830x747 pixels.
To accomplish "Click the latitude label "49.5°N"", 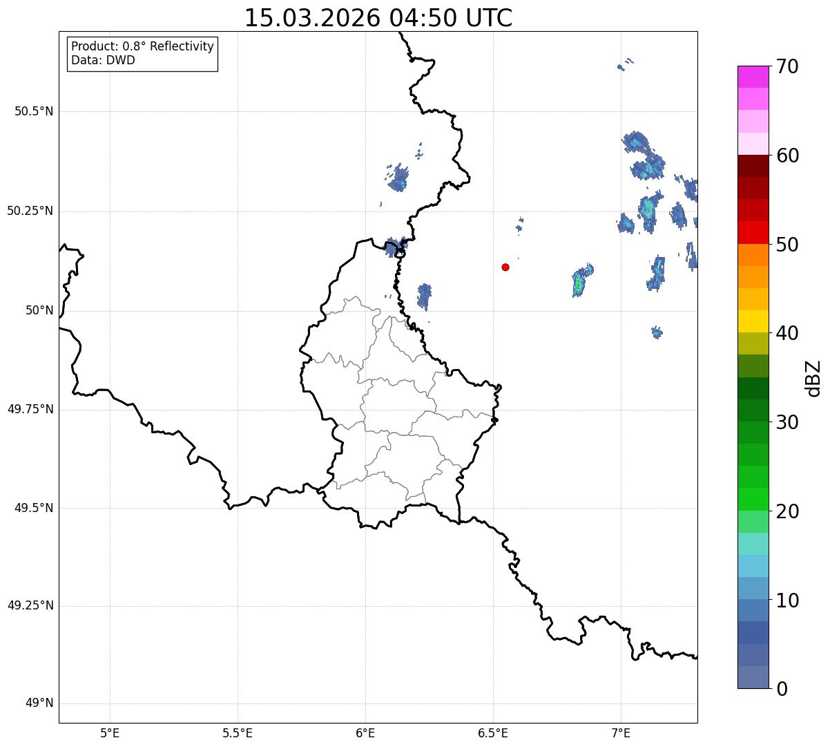I will (34, 508).
